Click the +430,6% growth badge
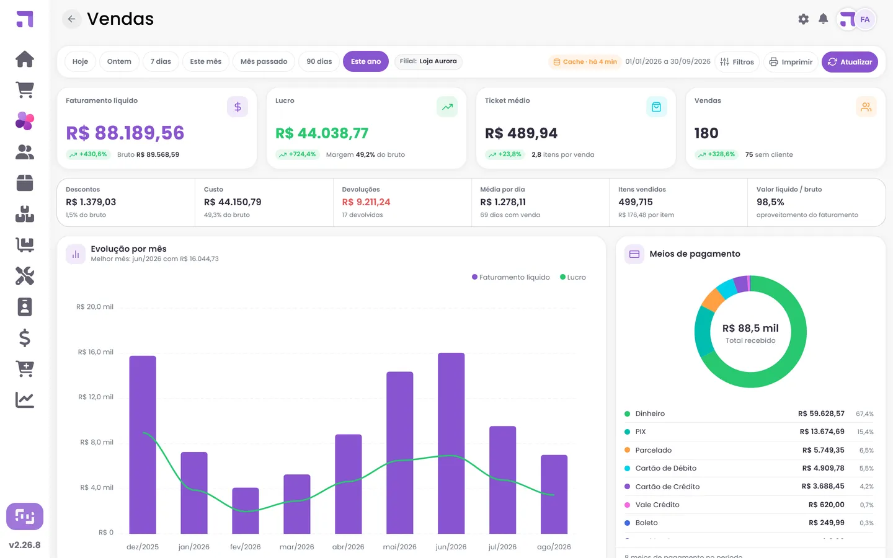 [88, 154]
